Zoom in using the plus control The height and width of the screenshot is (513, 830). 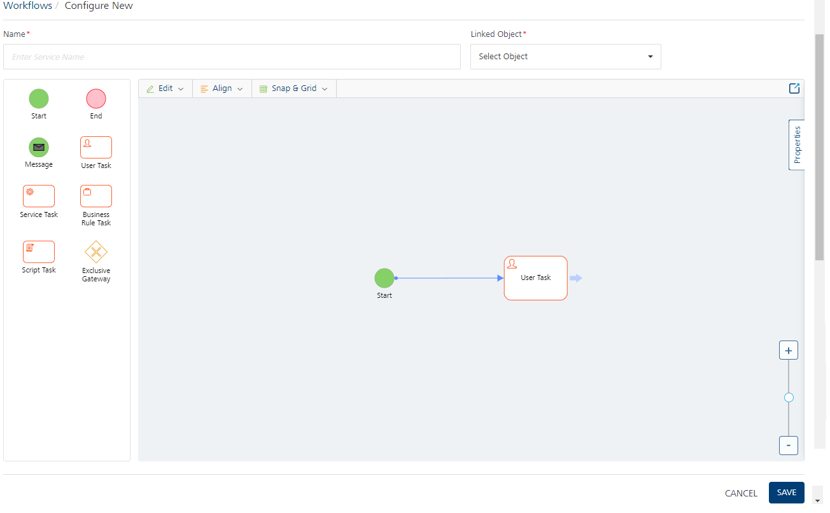788,349
